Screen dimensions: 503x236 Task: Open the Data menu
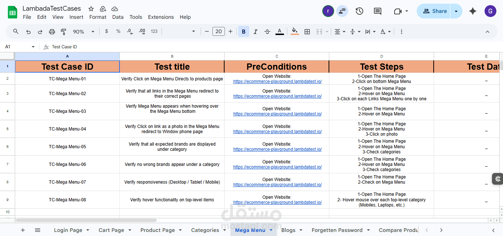pyautogui.click(x=118, y=17)
